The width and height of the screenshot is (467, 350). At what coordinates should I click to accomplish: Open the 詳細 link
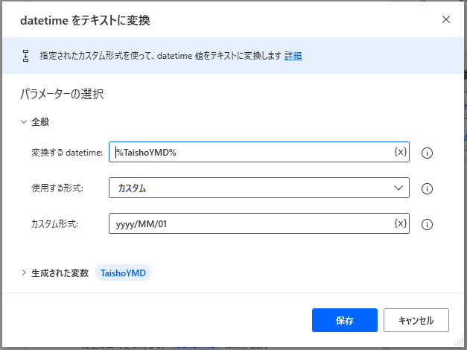click(293, 55)
